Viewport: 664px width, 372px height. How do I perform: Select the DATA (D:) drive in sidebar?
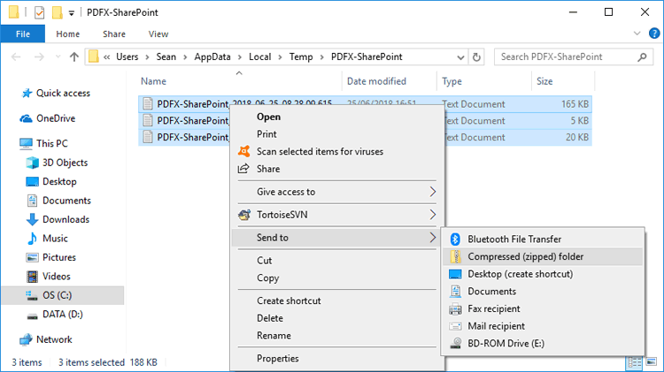tap(63, 314)
